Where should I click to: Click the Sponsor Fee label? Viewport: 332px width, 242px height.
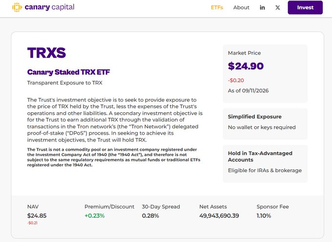point(273,207)
